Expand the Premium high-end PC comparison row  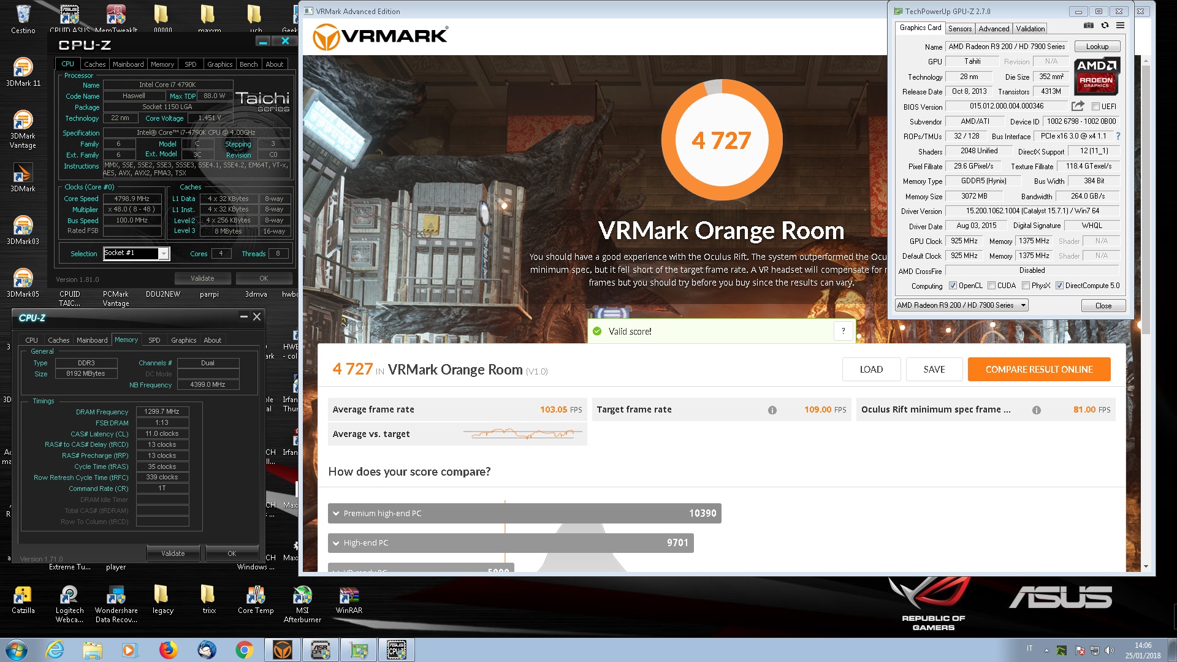pyautogui.click(x=524, y=514)
